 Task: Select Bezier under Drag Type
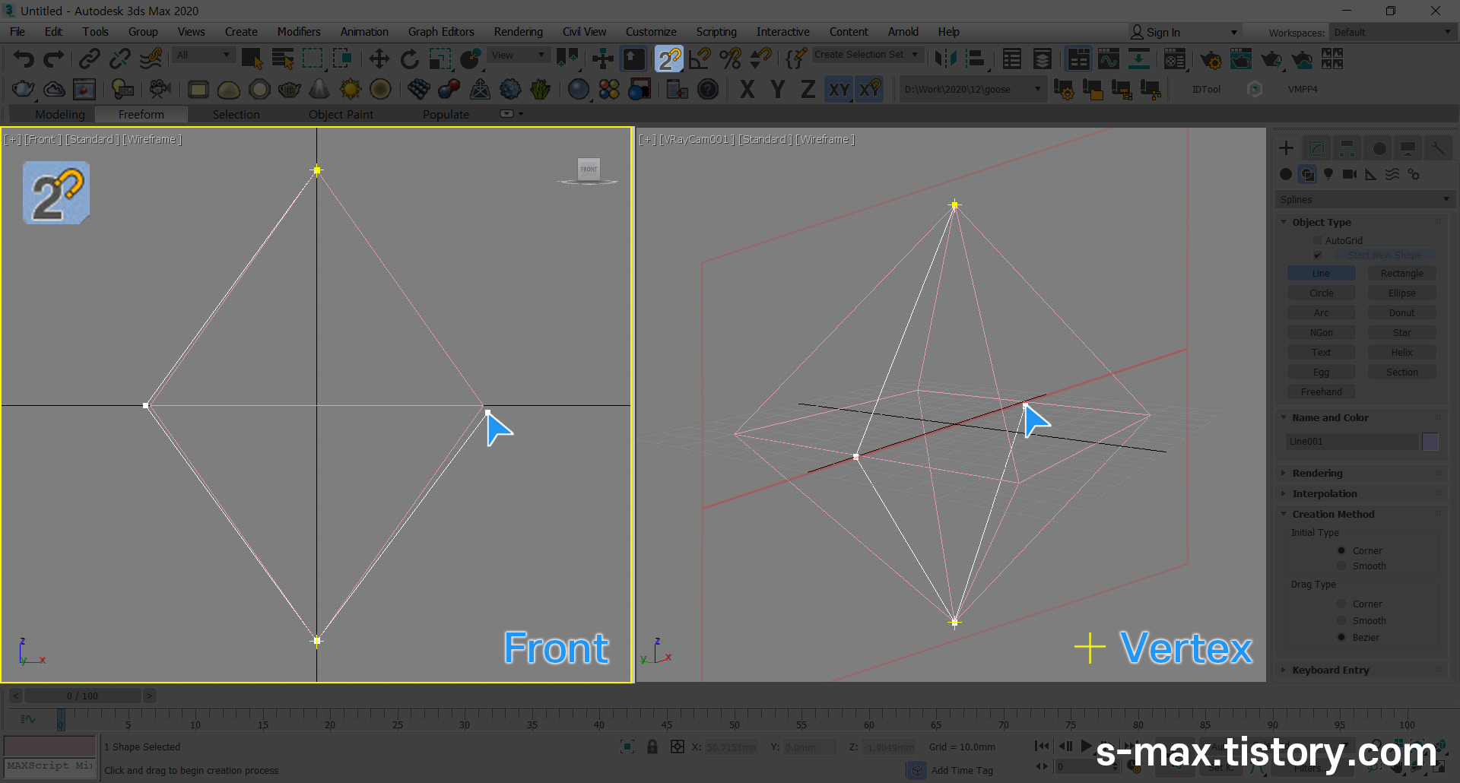1342,638
